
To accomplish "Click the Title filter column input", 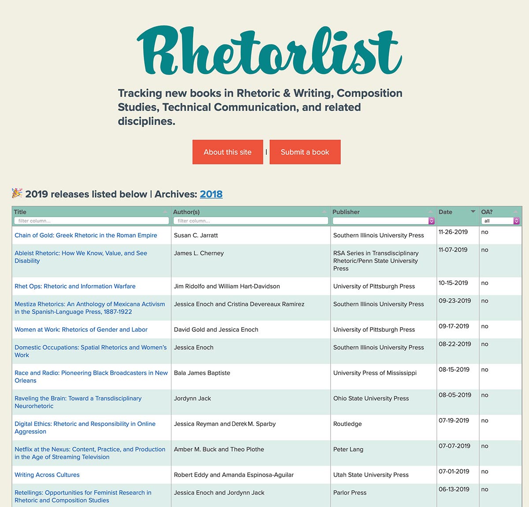I will (92, 221).
